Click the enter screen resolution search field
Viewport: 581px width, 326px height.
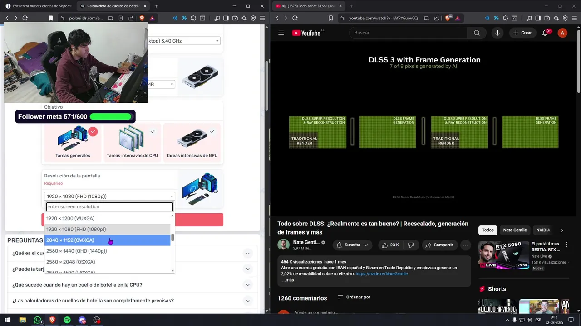pos(109,206)
